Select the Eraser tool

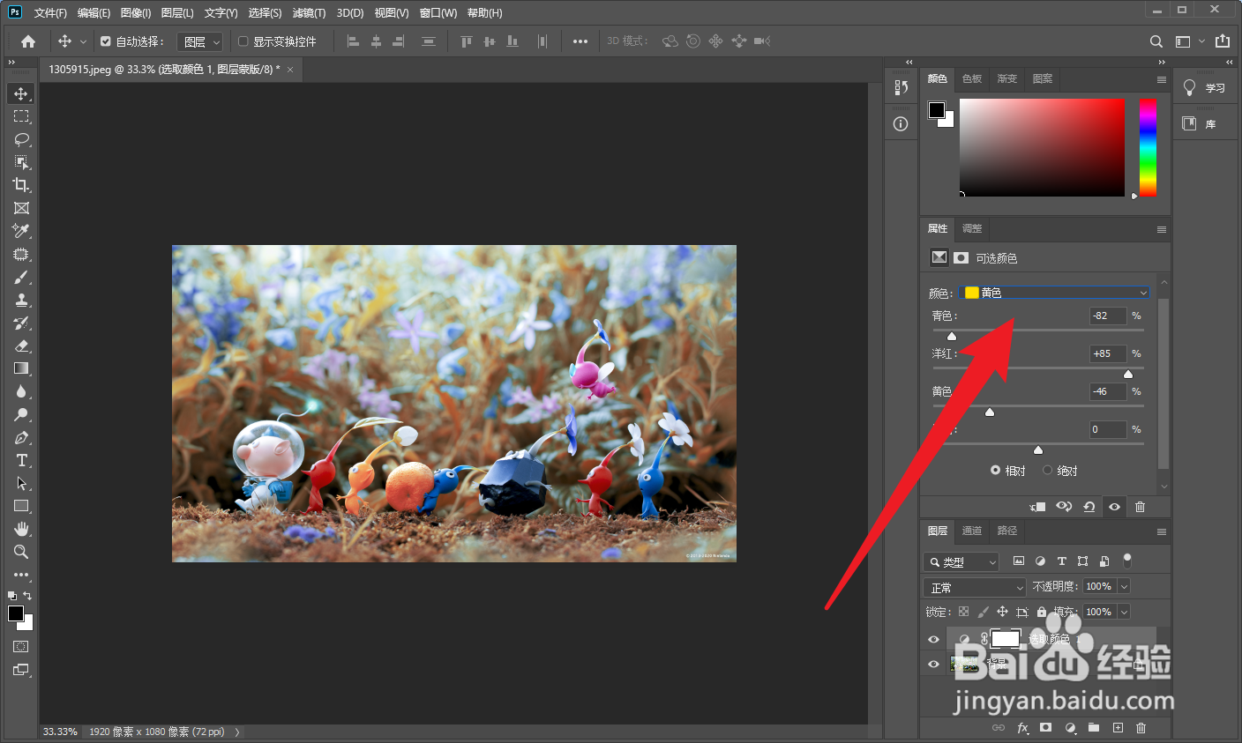[21, 345]
